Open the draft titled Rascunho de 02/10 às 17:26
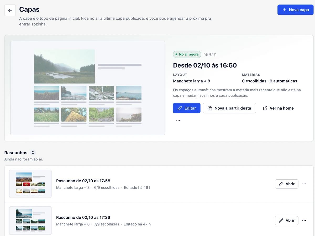 click(x=83, y=217)
